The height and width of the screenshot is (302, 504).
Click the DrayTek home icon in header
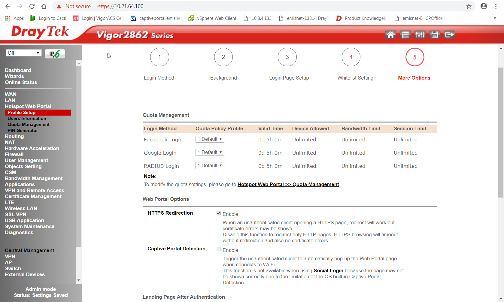pyautogui.click(x=390, y=35)
